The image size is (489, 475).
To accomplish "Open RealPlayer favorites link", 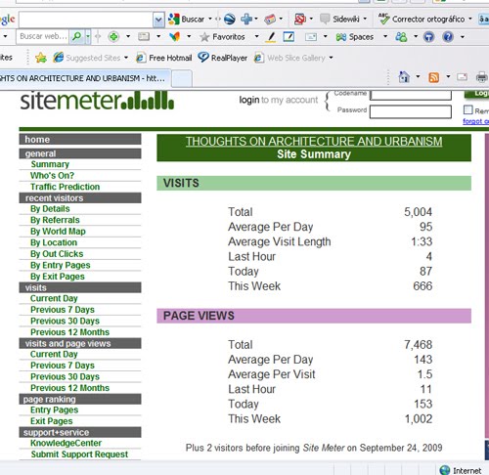I will pos(223,58).
